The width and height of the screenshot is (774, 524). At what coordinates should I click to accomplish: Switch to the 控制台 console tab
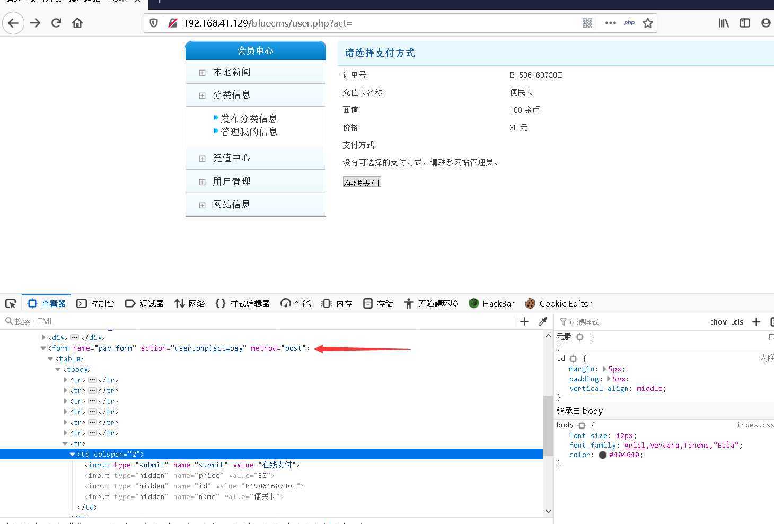click(x=95, y=303)
